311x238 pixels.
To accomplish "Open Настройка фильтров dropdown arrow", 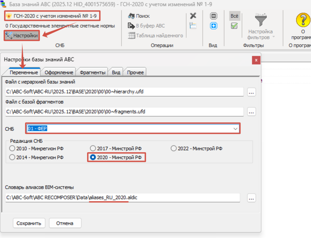I will coord(274,37).
